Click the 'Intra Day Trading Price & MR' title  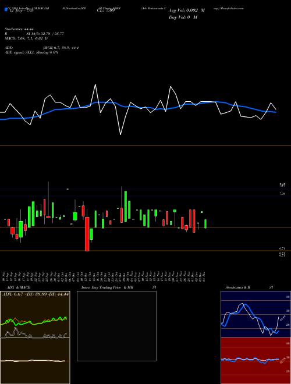[108, 287]
